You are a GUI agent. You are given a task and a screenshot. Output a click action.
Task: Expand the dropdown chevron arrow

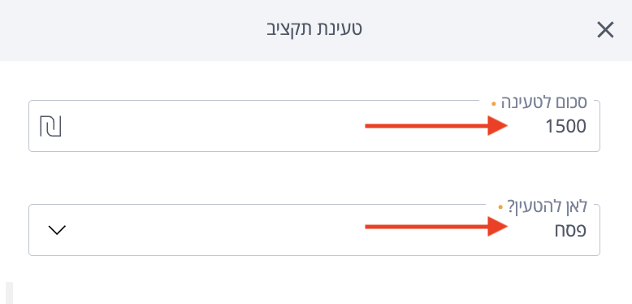56,230
